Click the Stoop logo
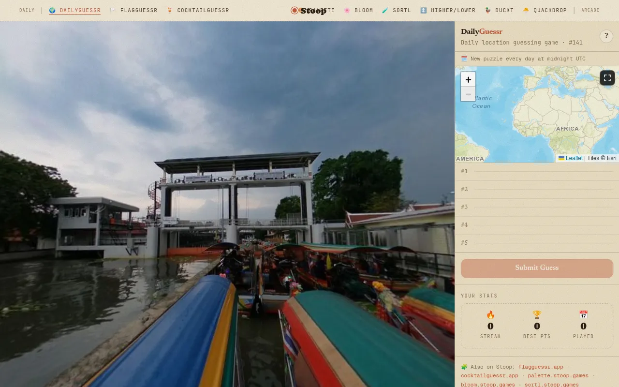This screenshot has height=387, width=619. pyautogui.click(x=309, y=10)
